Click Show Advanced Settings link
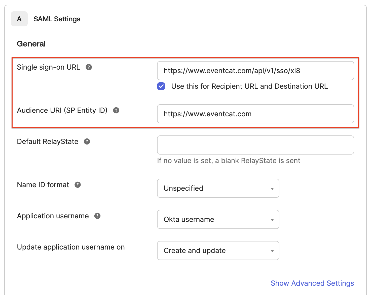 (x=312, y=283)
